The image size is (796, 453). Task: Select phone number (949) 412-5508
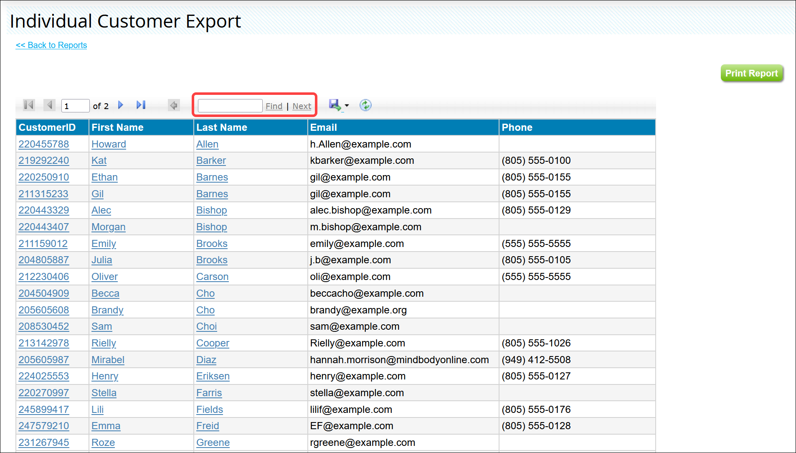pyautogui.click(x=536, y=360)
